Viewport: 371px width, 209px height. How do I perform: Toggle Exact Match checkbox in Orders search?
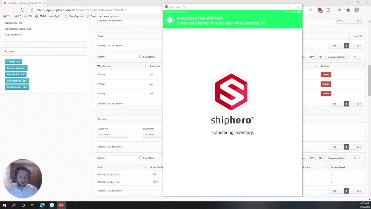[141, 158]
